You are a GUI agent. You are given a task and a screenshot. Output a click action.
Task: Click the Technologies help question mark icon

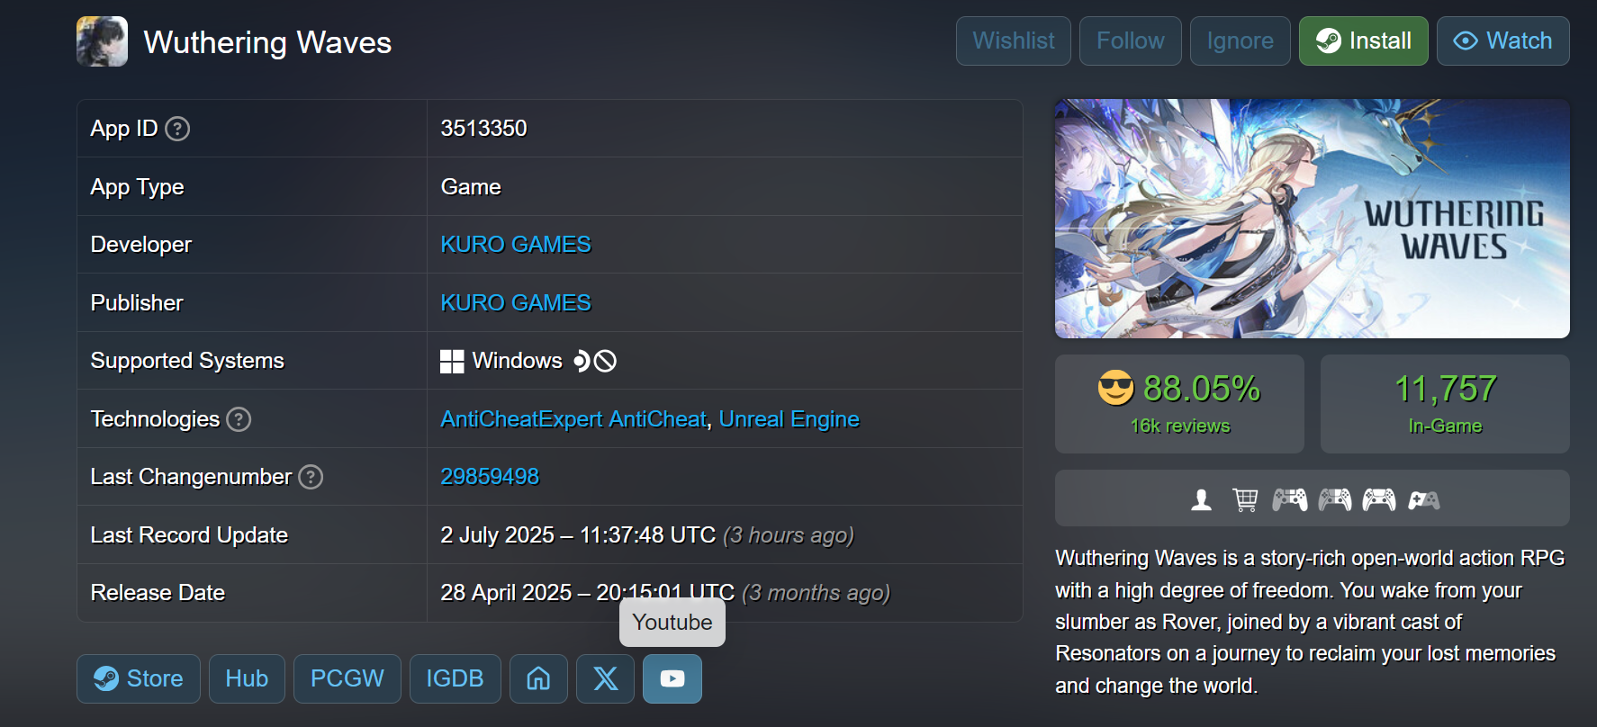coord(239,419)
